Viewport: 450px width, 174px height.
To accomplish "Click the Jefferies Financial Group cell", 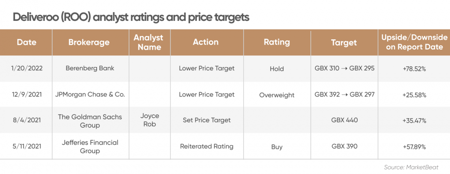I will (90, 147).
